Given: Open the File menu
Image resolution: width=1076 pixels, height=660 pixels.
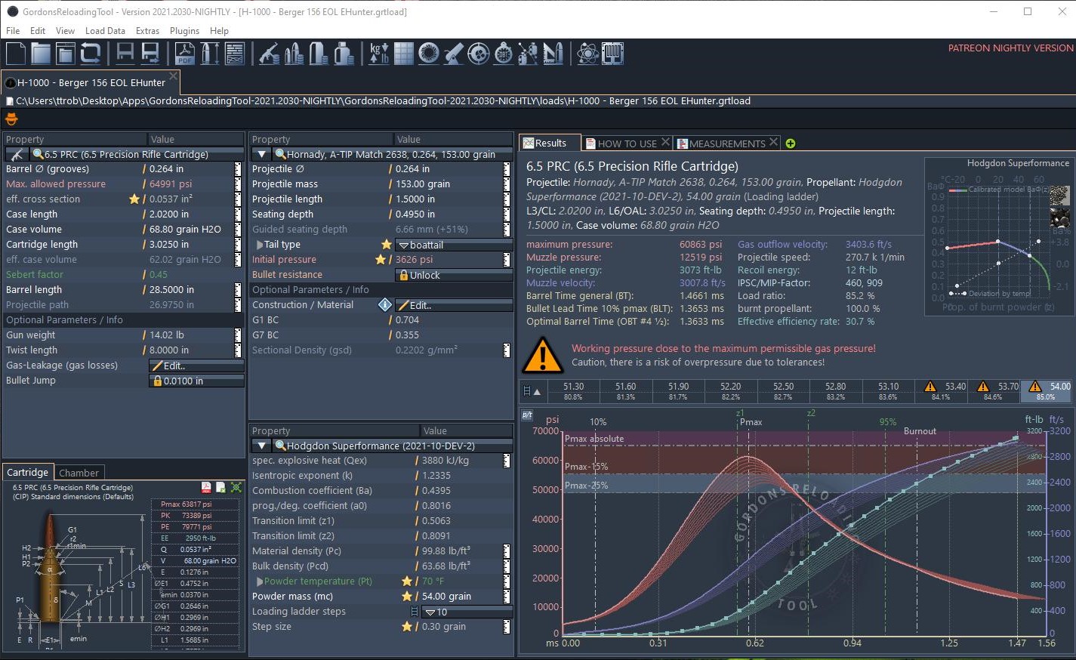Looking at the screenshot, I should [x=13, y=31].
